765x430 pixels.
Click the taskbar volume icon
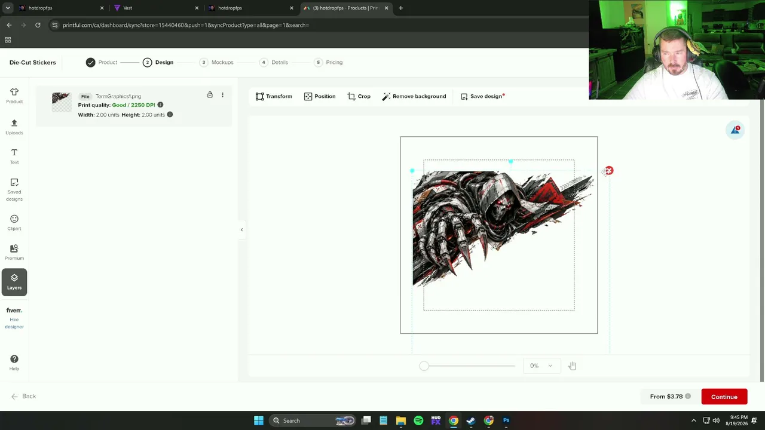[716, 420]
